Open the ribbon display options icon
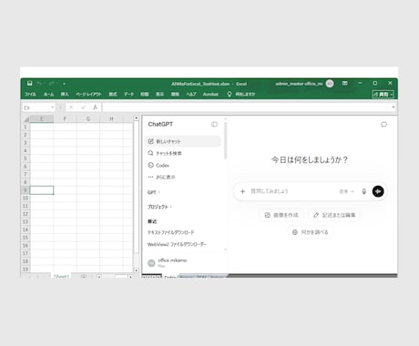The height and width of the screenshot is (346, 419). coord(345,83)
